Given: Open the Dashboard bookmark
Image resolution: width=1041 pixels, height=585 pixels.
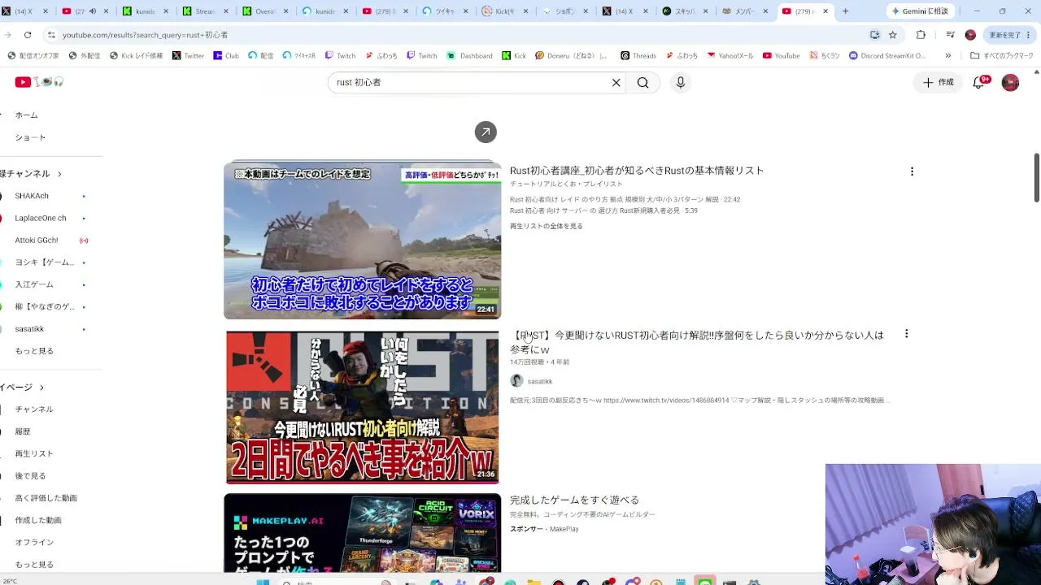Looking at the screenshot, I should pos(470,56).
